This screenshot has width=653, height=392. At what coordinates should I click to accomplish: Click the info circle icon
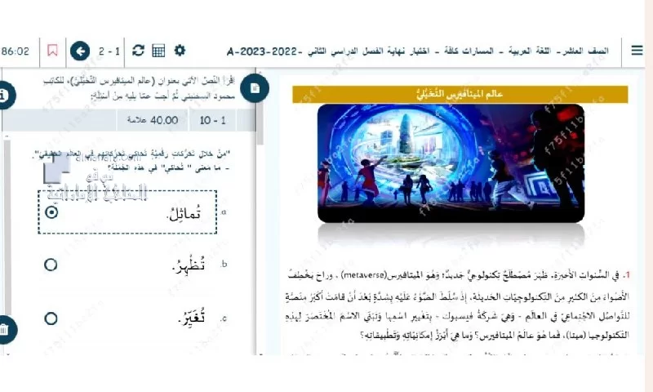(5, 96)
